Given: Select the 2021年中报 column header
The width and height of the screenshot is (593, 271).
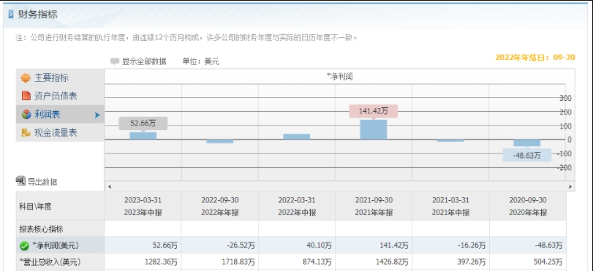Looking at the screenshot, I should click(x=451, y=207).
